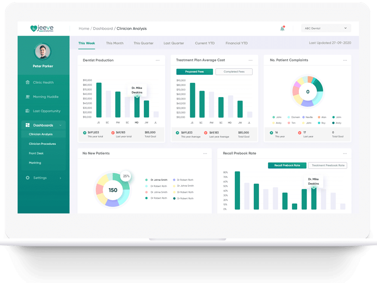Screen dimensions: 377x283
Task: Click the $85,000 Total Goal in Dentist Production
Action: [x=150, y=133]
